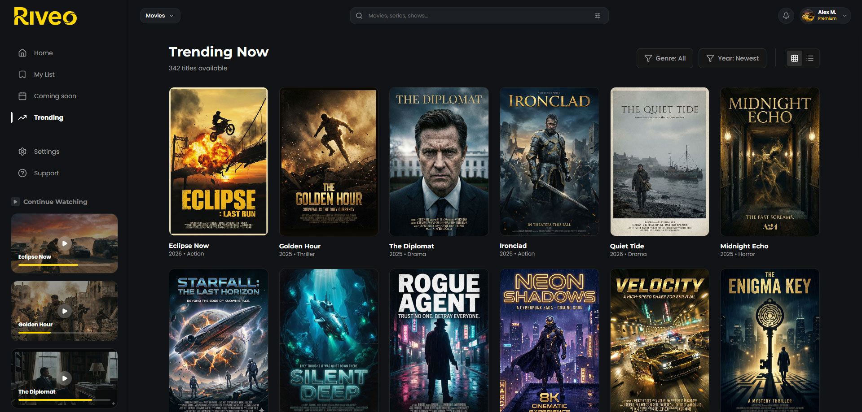This screenshot has height=412, width=862.
Task: Open Settings gear icon
Action: [22, 152]
